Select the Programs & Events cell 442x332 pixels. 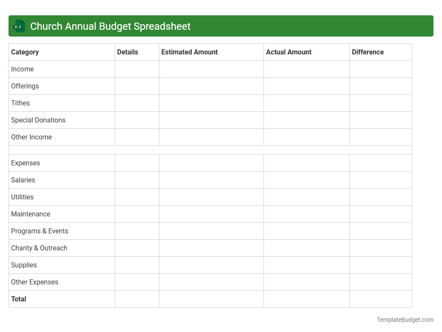tap(40, 231)
